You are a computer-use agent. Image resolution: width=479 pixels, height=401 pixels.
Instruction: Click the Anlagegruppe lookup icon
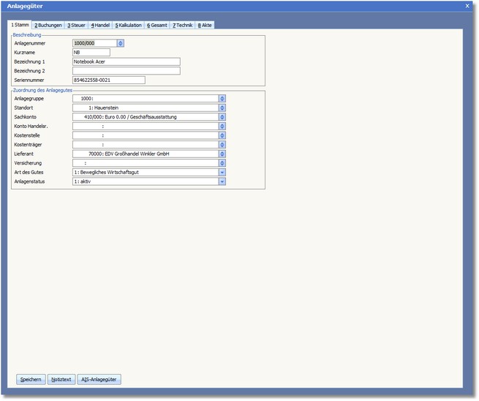tap(222, 98)
